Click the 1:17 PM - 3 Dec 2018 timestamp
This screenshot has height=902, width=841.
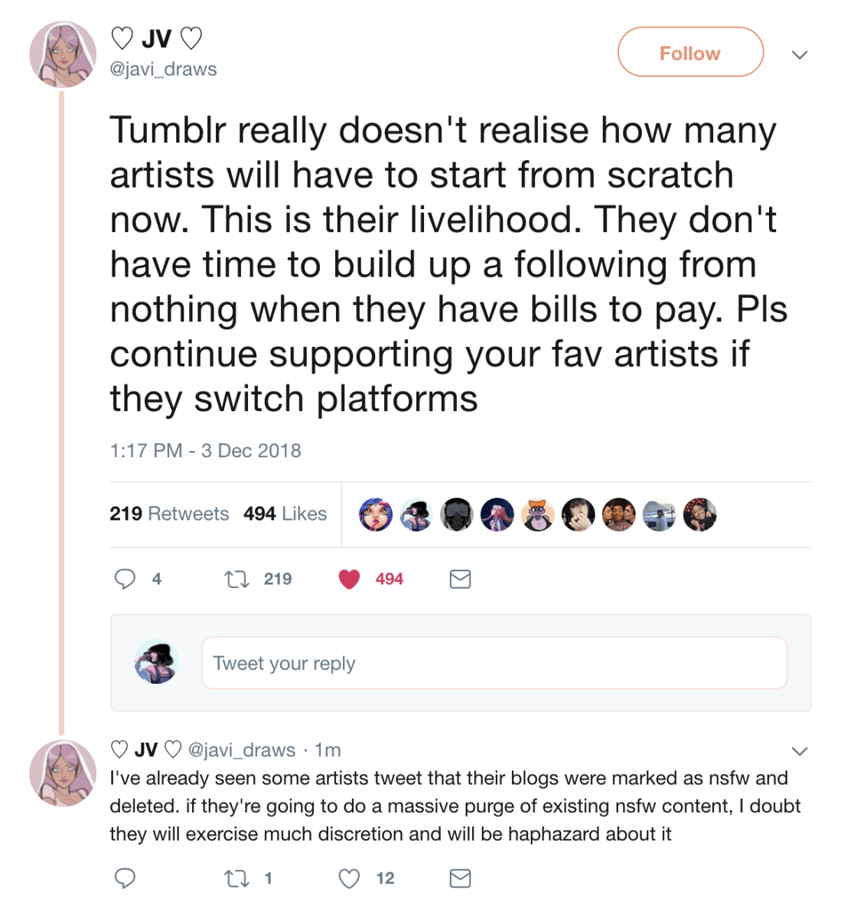[x=205, y=450]
